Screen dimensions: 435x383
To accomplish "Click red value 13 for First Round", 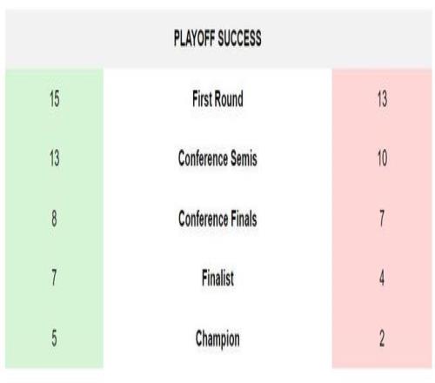I will [x=382, y=98].
